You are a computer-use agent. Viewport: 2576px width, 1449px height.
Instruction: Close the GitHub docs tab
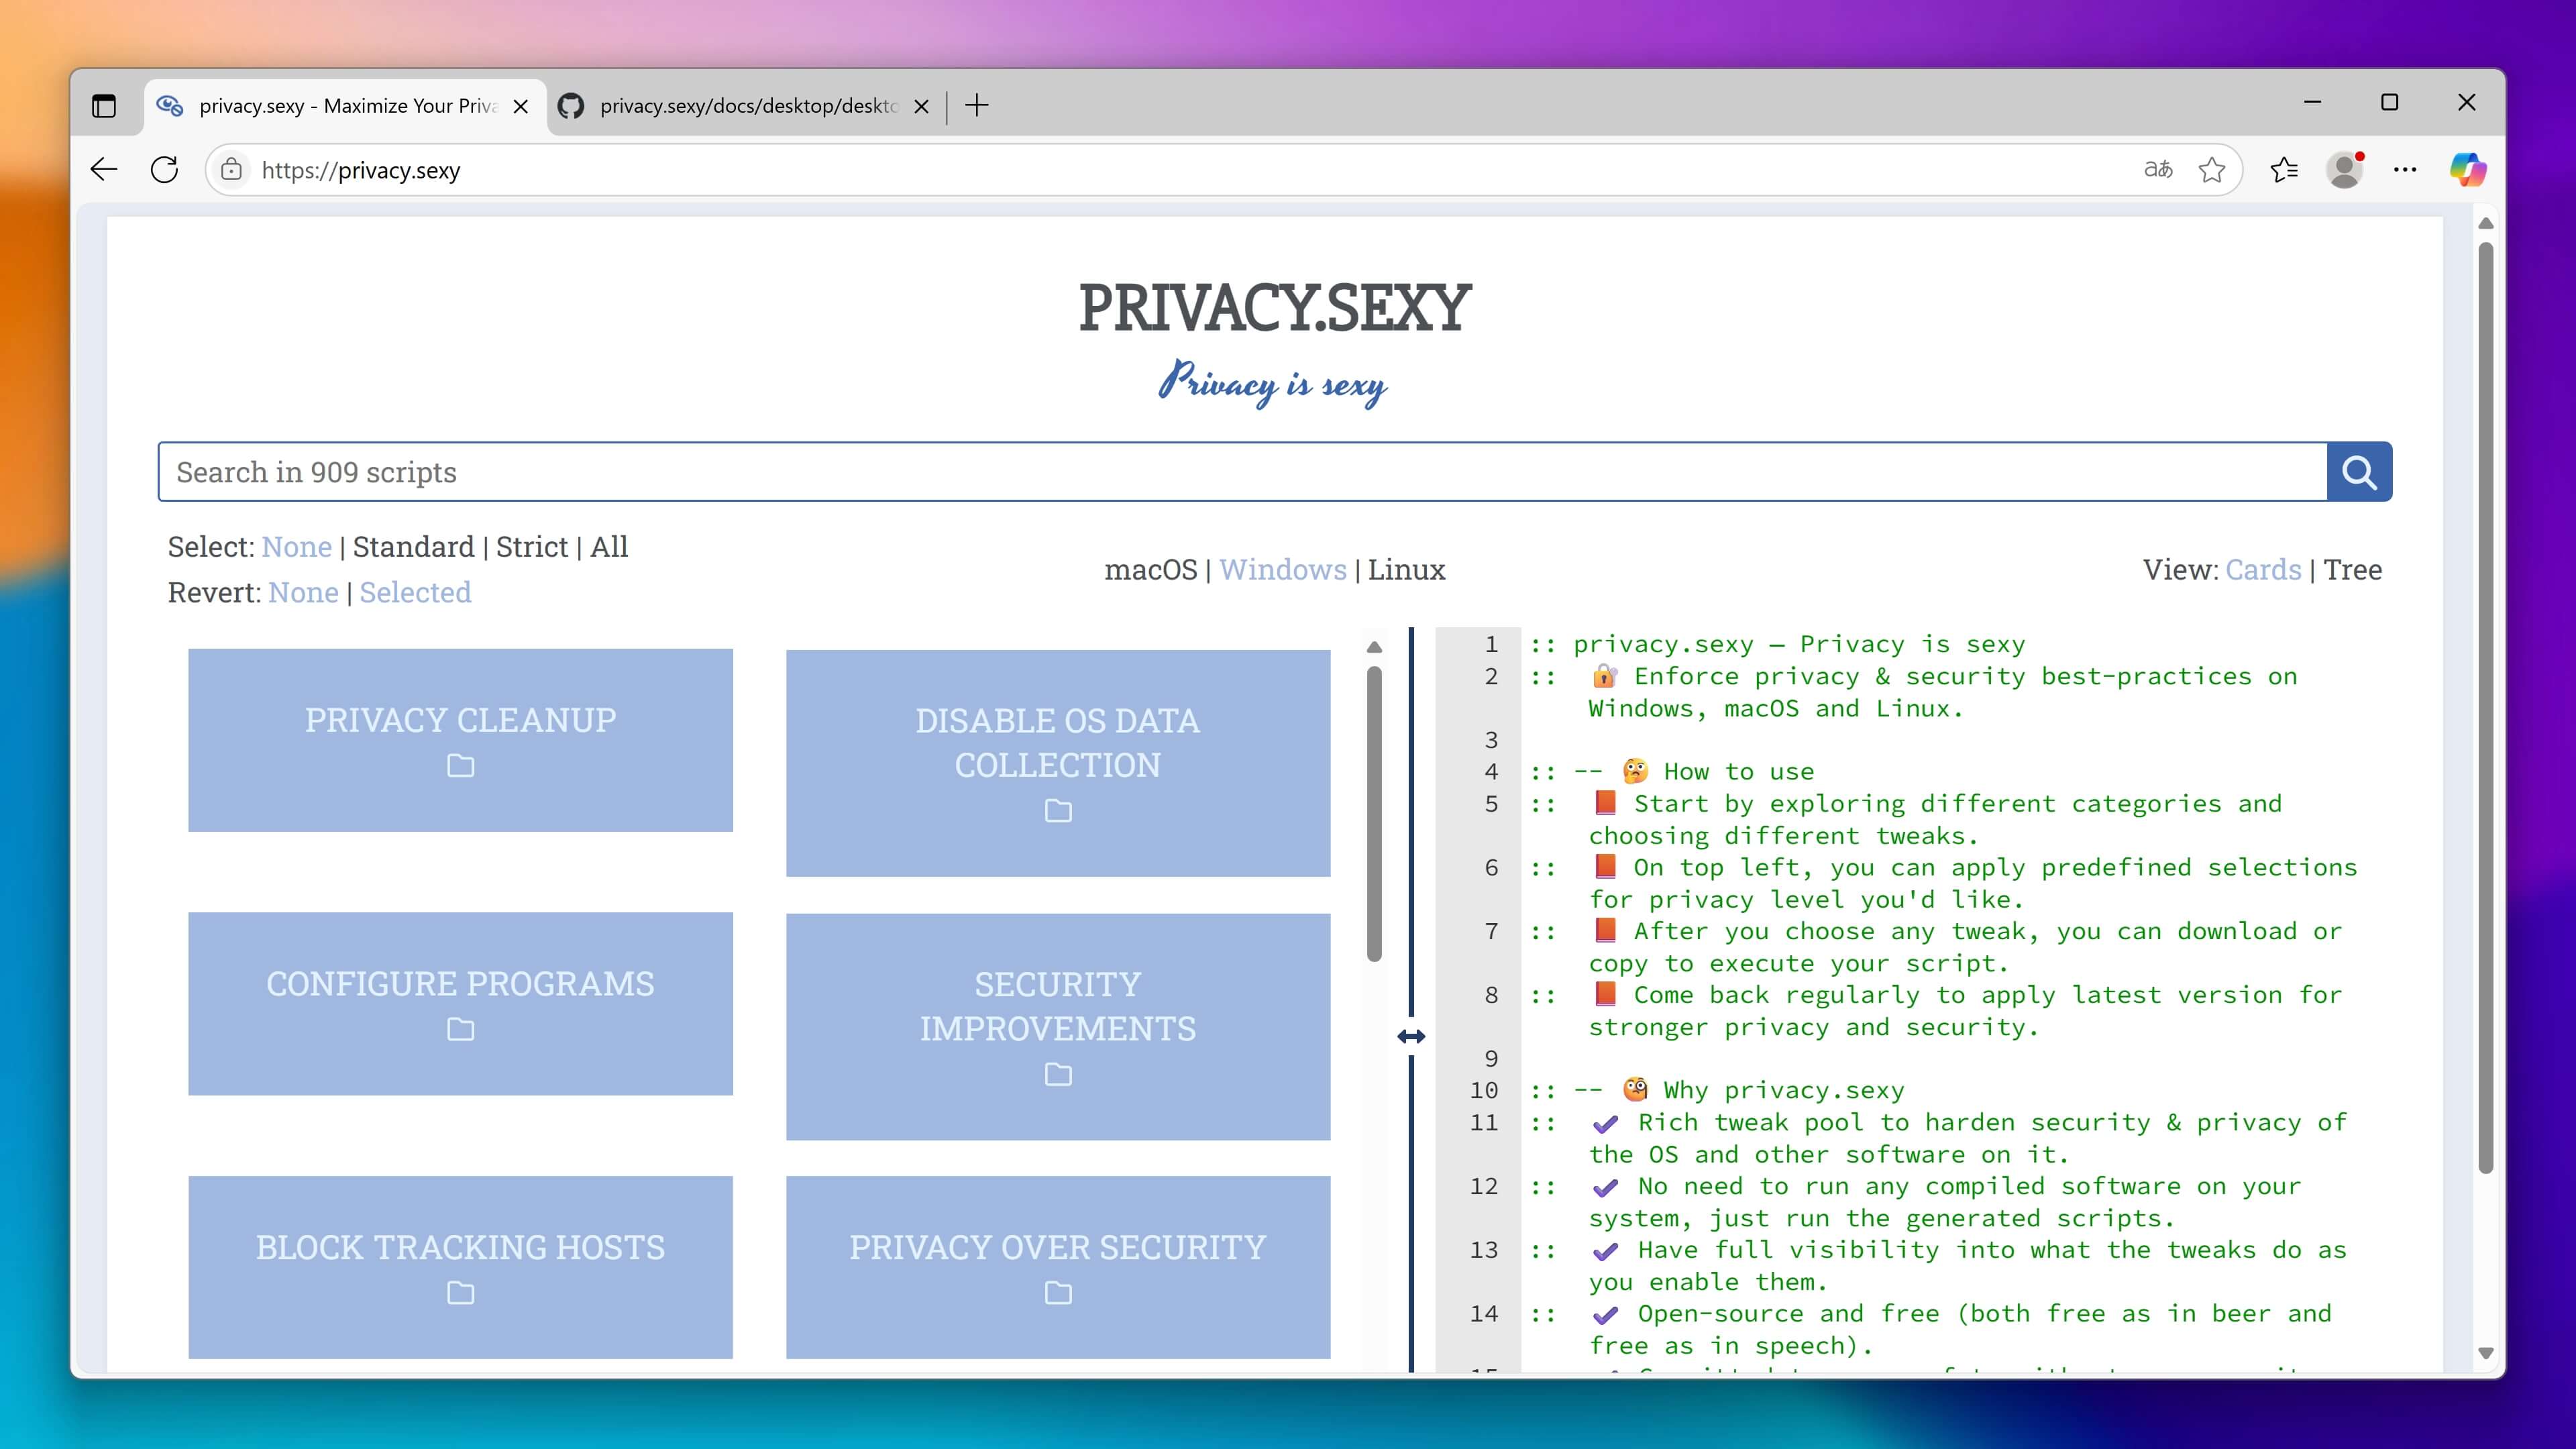point(922,106)
